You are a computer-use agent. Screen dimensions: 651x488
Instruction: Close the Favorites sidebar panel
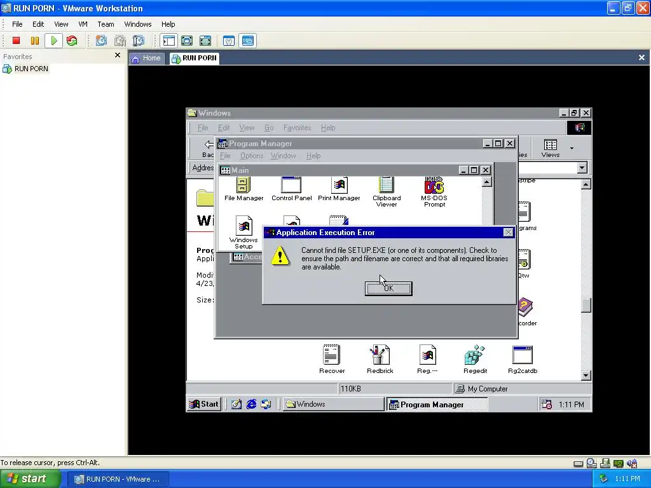click(118, 55)
